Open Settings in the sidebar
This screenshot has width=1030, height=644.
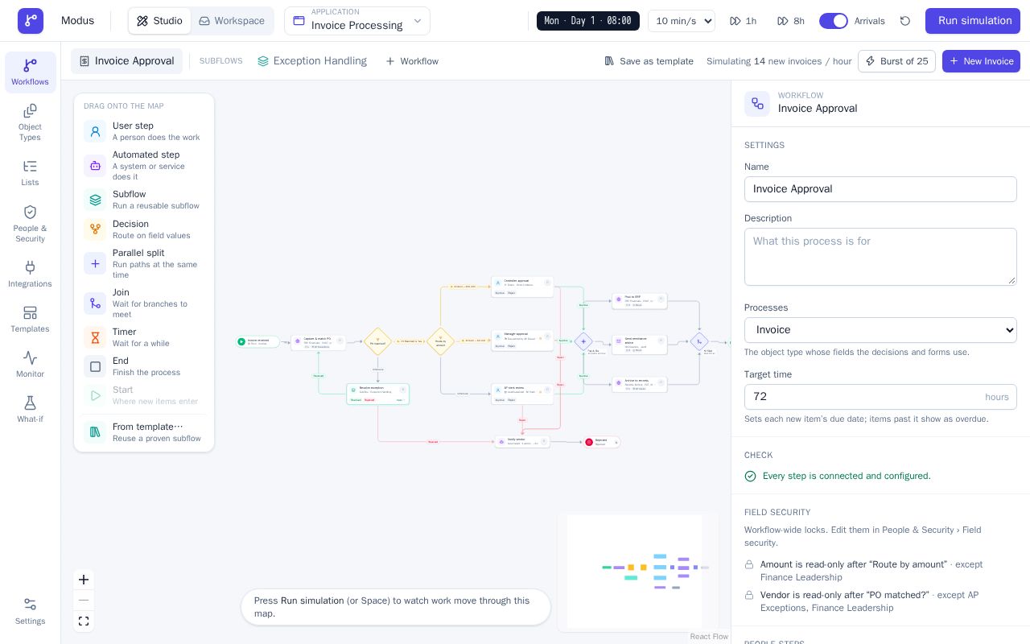pos(31,612)
